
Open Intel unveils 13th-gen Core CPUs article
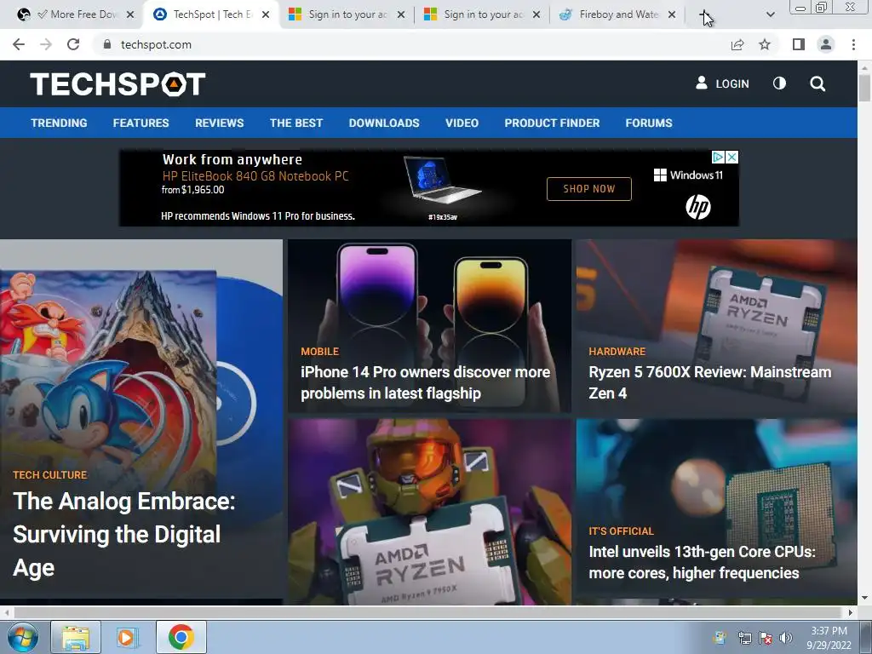pos(702,562)
